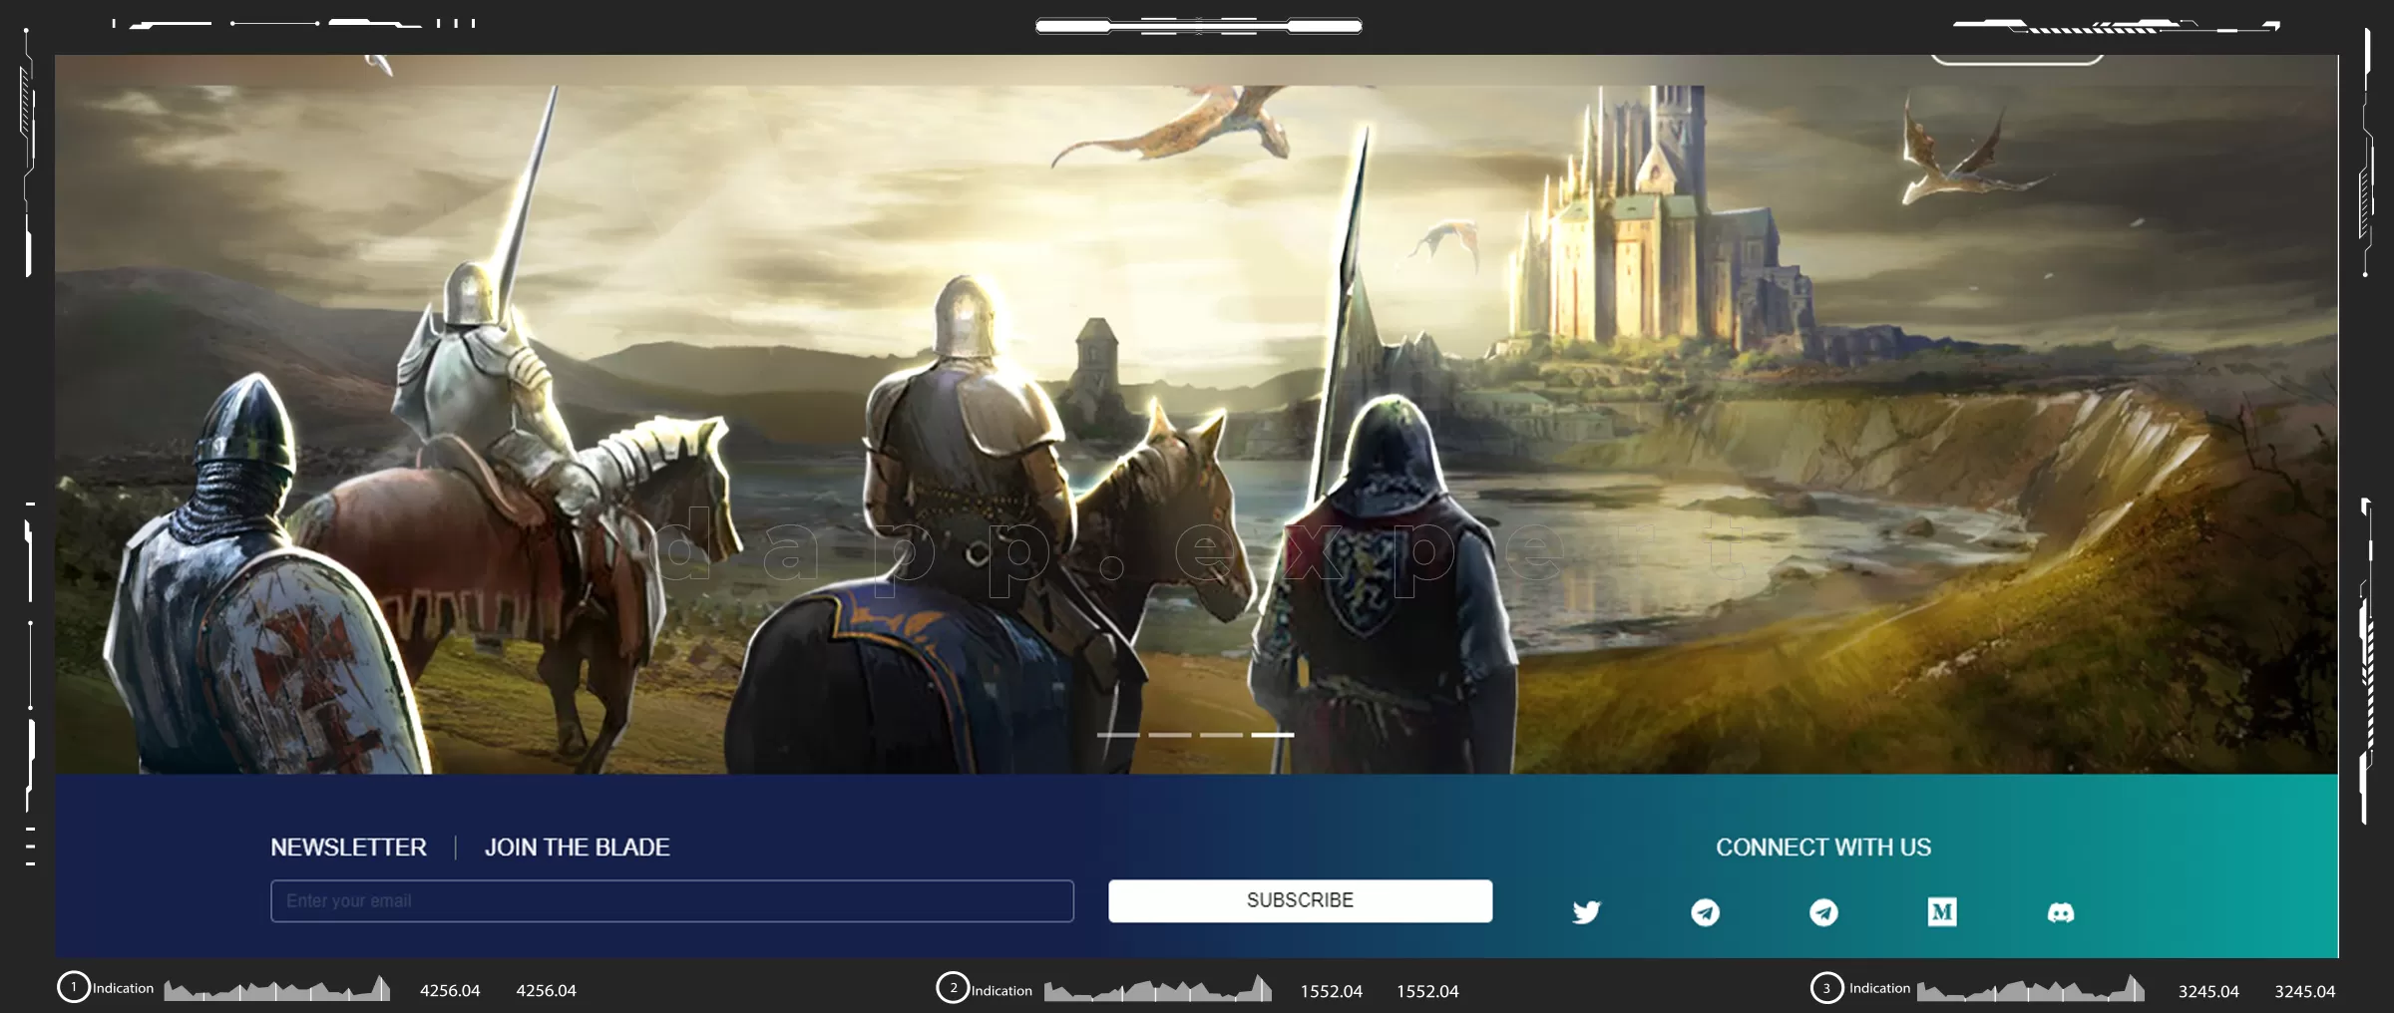Go to the second carousel slide indicator
The image size is (2394, 1013).
1170,735
